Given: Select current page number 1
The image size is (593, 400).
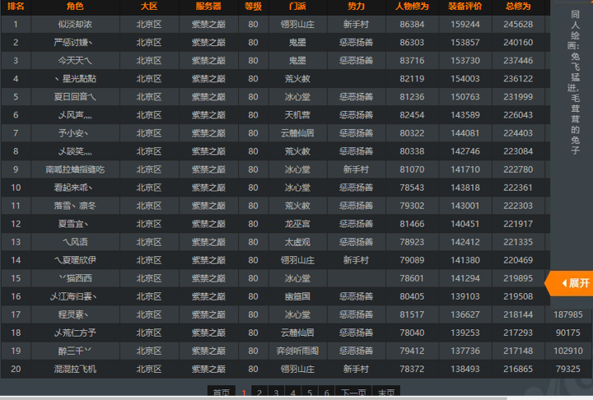Looking at the screenshot, I should click(x=243, y=393).
